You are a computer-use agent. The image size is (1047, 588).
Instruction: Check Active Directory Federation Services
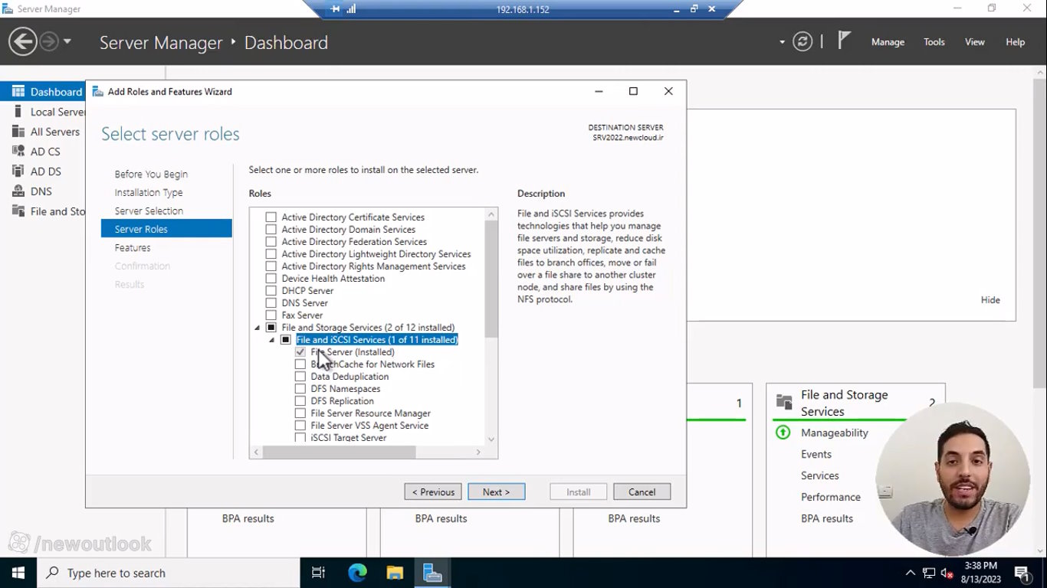tap(271, 242)
